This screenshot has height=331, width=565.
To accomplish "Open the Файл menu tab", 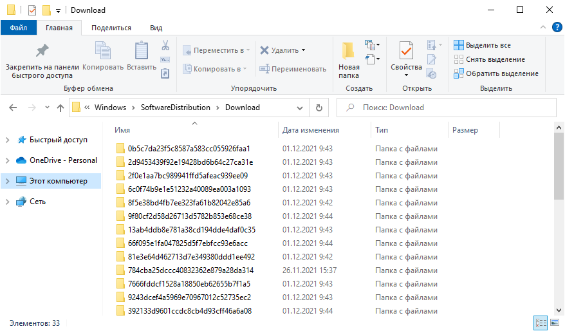I will [18, 28].
